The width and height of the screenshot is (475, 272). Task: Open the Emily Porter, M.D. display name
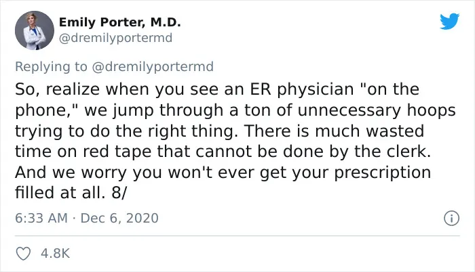point(119,22)
